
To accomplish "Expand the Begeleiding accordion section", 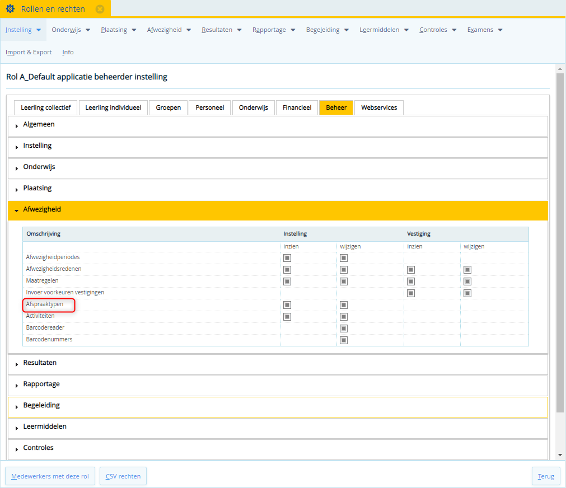I will click(x=278, y=407).
